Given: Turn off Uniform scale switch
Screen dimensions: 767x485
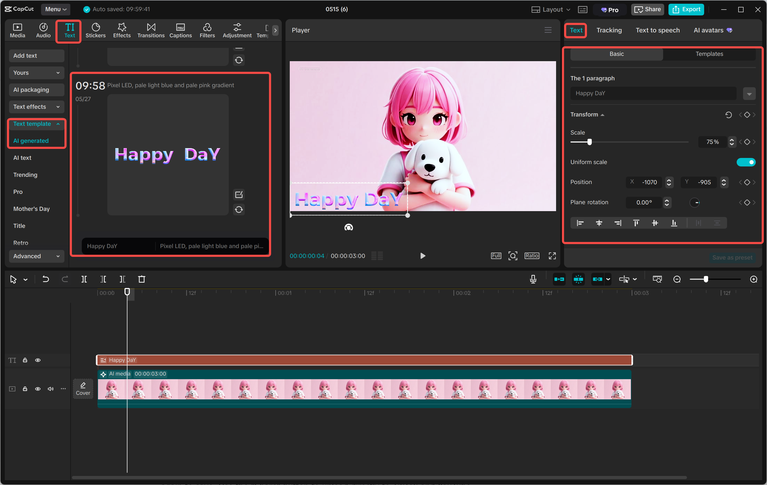Looking at the screenshot, I should click(x=746, y=162).
